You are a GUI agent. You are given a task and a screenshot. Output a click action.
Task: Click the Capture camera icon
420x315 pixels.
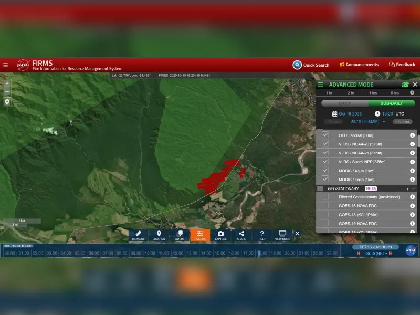[220, 235]
